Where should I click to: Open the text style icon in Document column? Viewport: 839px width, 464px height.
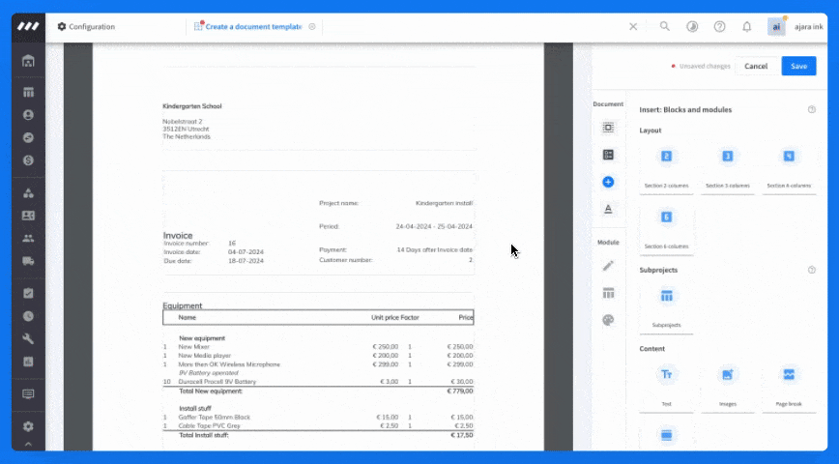click(608, 209)
